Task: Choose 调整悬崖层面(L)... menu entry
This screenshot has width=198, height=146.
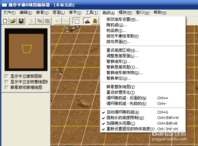Action: (x=143, y=56)
